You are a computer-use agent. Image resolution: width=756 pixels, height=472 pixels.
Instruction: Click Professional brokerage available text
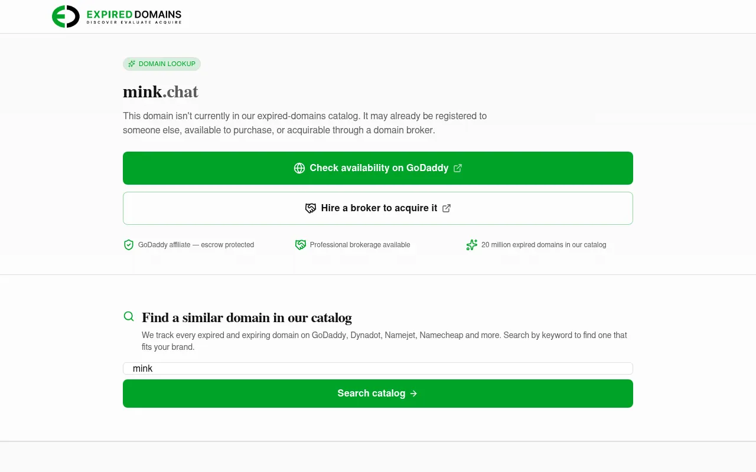tap(360, 245)
